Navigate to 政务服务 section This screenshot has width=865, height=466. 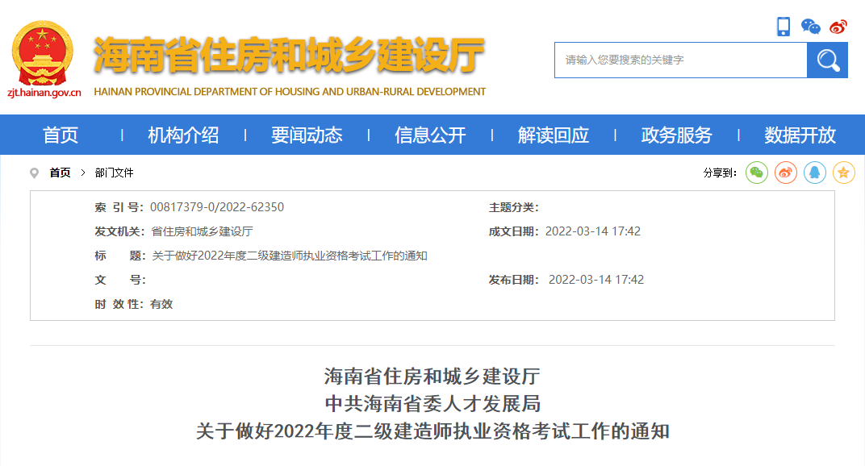pos(677,135)
